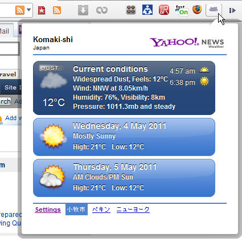242x250 pixels.
Task: Switch to the ニューヨーク location
Action: click(133, 210)
